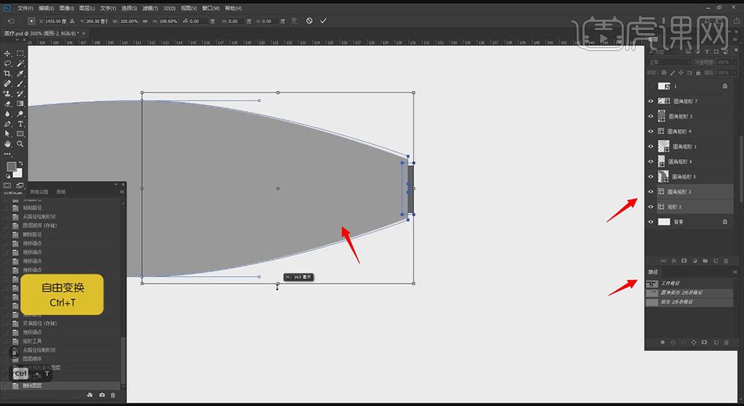Open the 图像 (Image) menu
Image resolution: width=744 pixels, height=406 pixels.
tap(66, 8)
